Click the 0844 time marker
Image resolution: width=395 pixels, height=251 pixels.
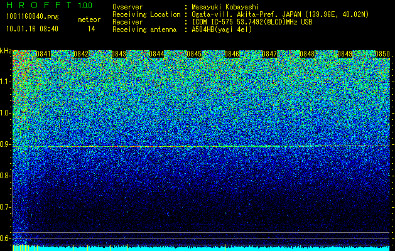[156, 54]
